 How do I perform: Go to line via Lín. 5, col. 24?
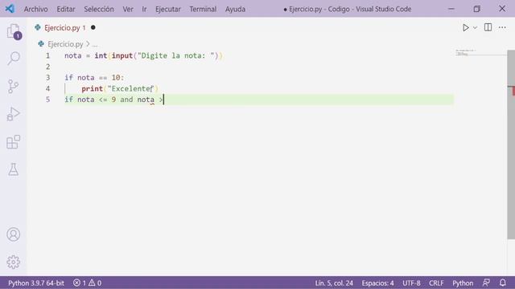point(334,283)
